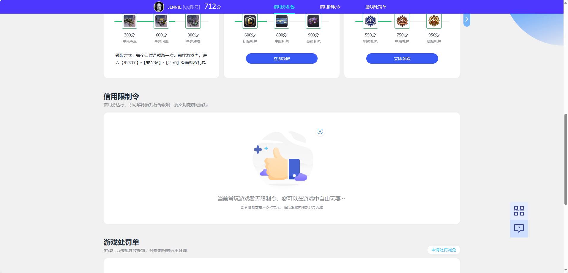Switch to 游戏处罚单 tab
This screenshot has height=273, width=568.
click(x=376, y=7)
